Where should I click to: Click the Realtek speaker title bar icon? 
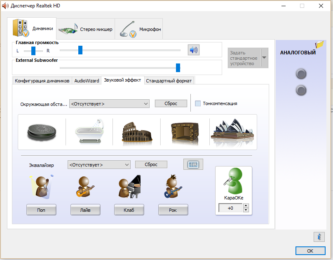pos(5,6)
